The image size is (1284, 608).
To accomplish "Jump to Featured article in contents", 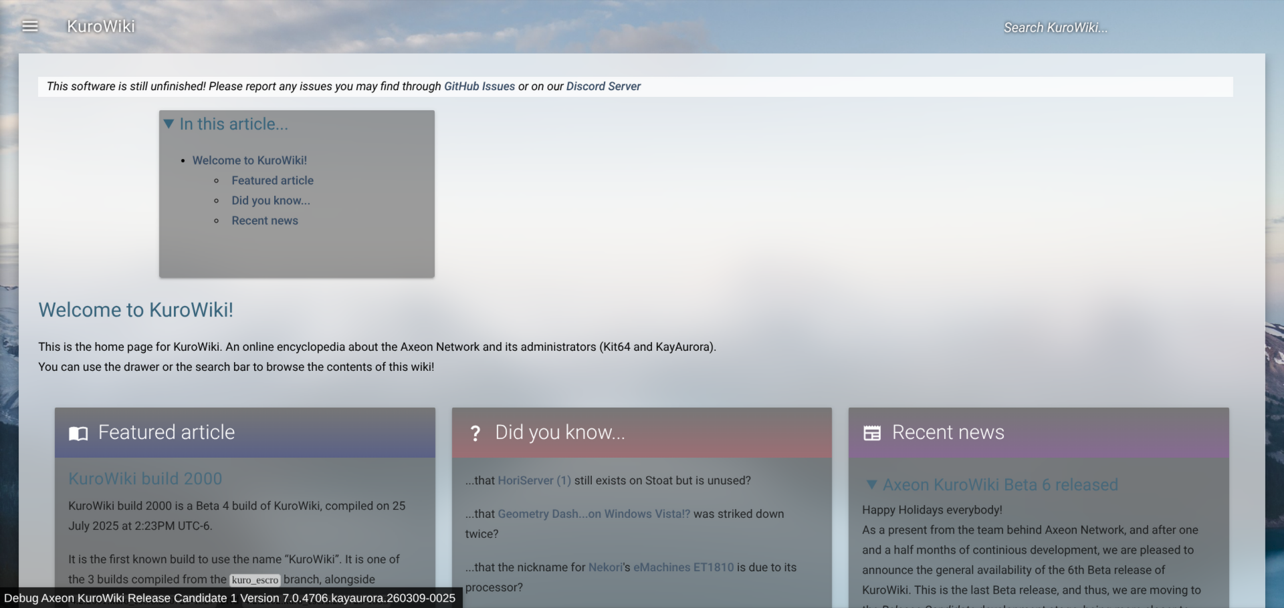I will point(272,180).
